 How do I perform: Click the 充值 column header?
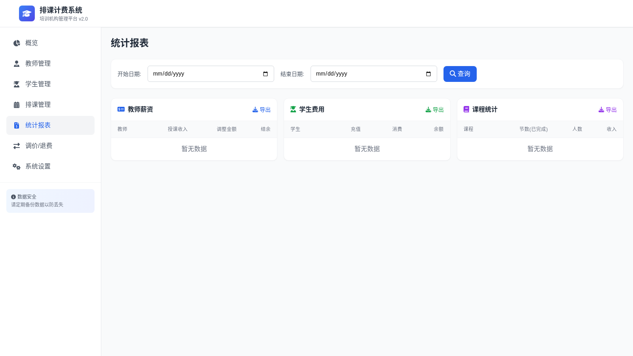(356, 129)
